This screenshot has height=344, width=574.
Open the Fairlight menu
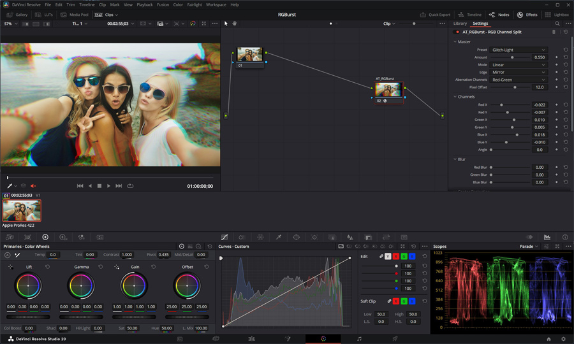click(x=195, y=4)
